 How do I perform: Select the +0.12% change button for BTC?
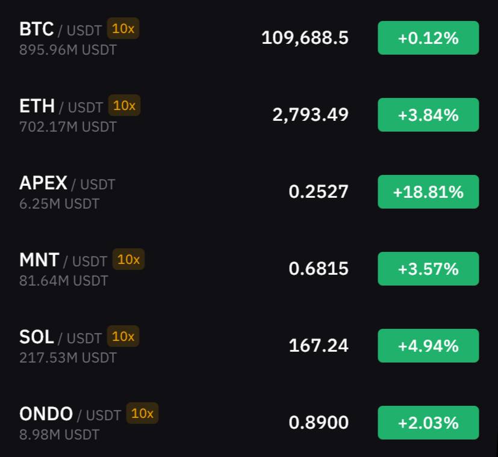click(428, 38)
